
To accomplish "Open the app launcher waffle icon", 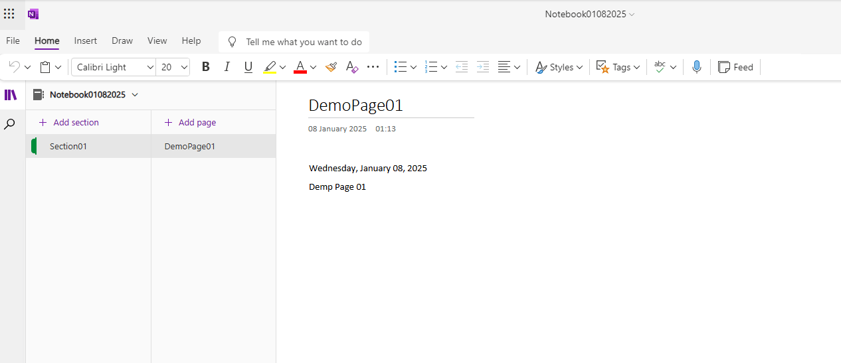I will (9, 14).
